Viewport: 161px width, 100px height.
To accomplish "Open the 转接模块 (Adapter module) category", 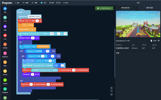I will (5, 90).
